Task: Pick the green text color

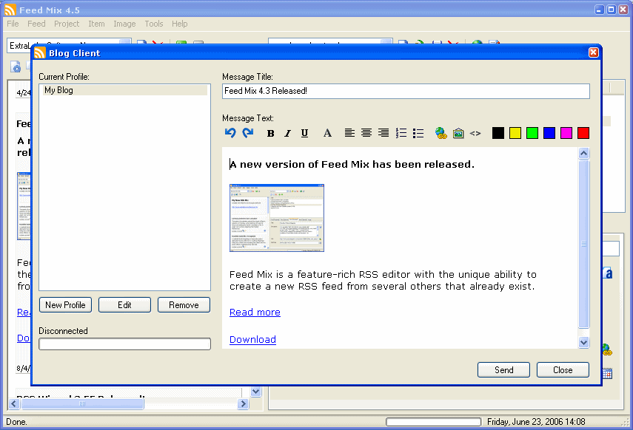Action: click(532, 133)
